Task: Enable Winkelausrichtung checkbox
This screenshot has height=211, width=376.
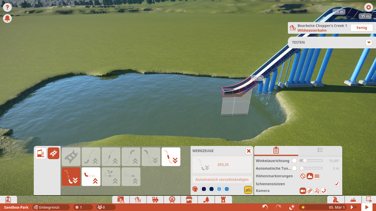Action: coord(294,161)
